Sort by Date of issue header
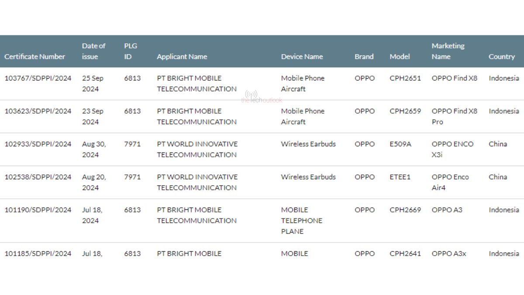Viewport: 524px width, 295px height. pyautogui.click(x=93, y=51)
